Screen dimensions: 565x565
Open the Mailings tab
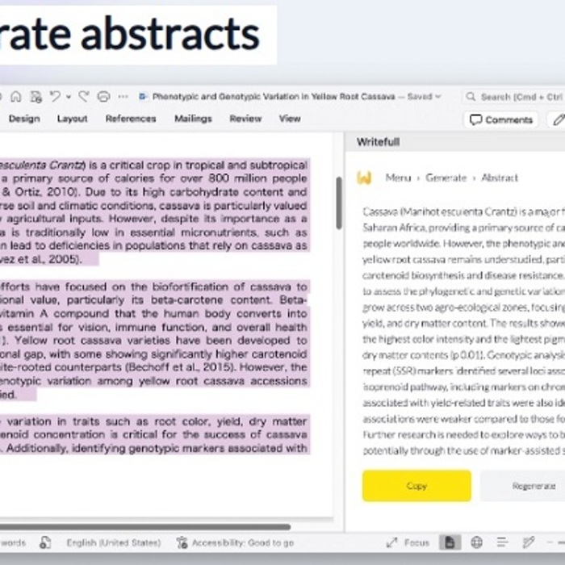coord(193,119)
